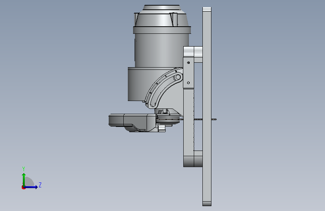
Task: Click the lower screw hole on side bracket
Action: pos(188,83)
